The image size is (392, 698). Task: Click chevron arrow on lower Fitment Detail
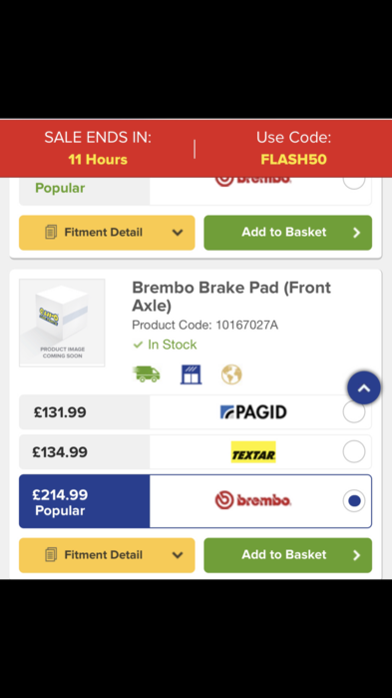[x=178, y=555]
